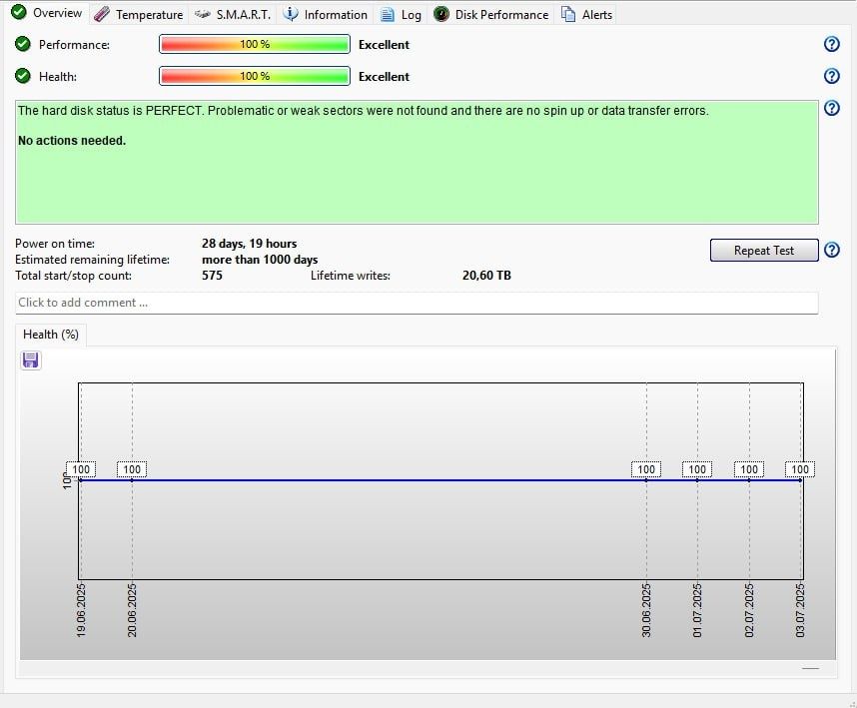Click the 'Total start/stop count:' label
This screenshot has width=857, height=708.
[x=73, y=276]
